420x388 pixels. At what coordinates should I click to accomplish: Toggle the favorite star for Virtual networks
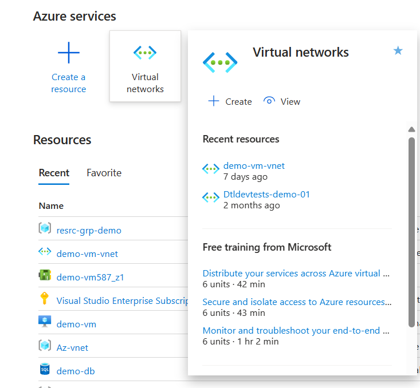click(398, 51)
